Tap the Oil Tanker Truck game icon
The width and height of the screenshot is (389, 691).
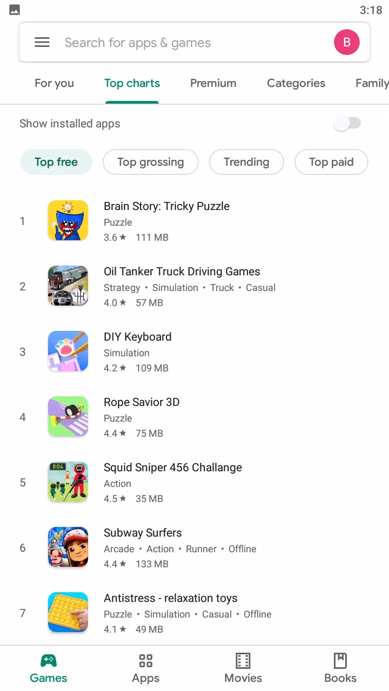click(x=68, y=286)
